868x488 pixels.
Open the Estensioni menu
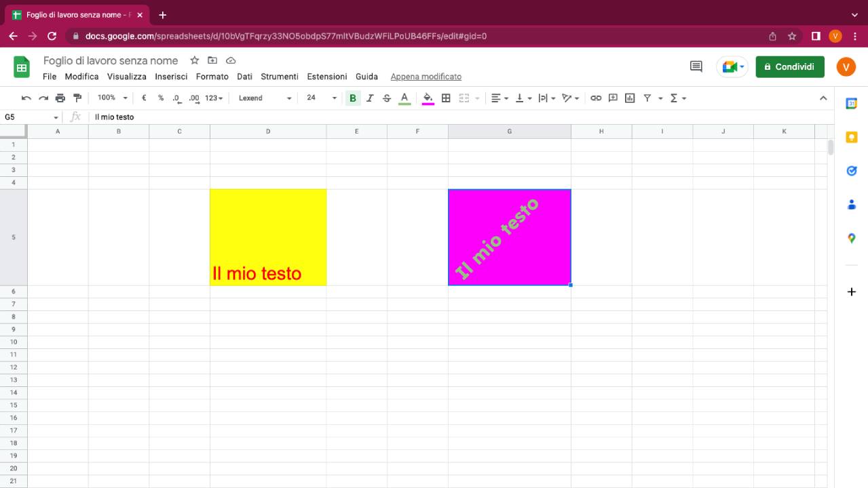(327, 77)
